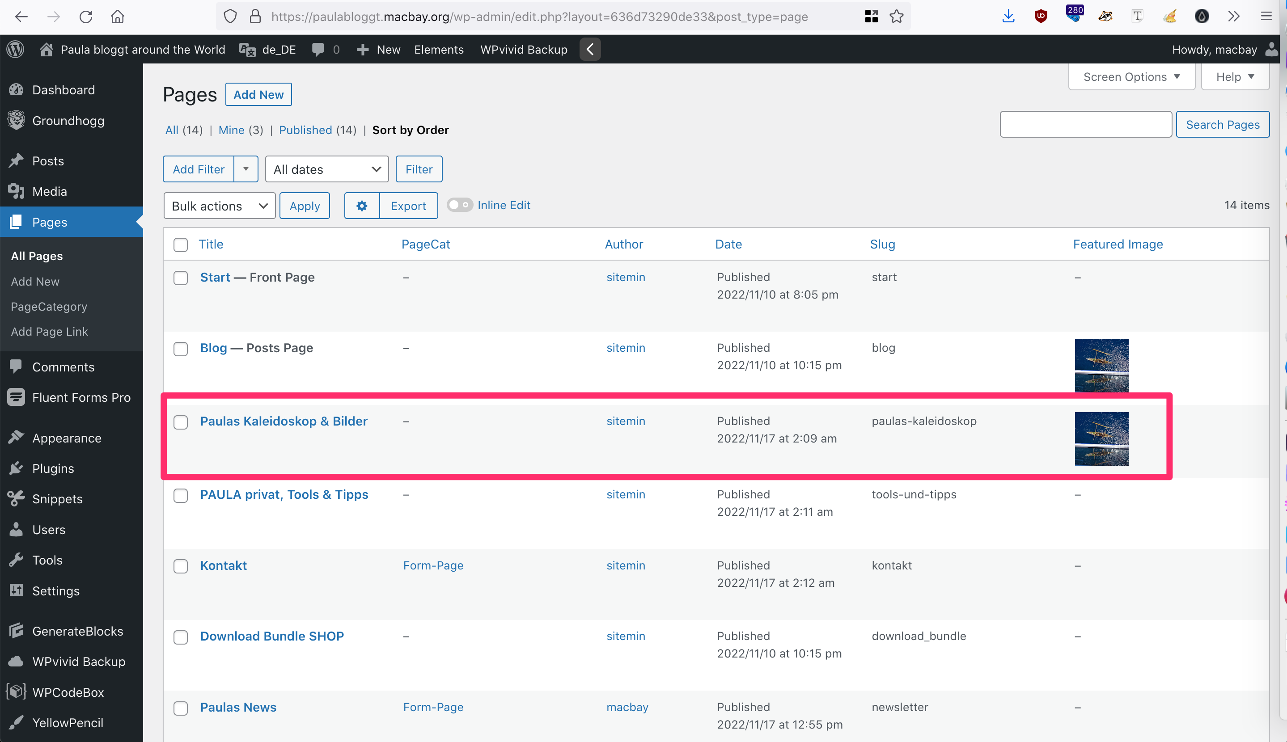Open the Bulk actions dropdown
The height and width of the screenshot is (742, 1287).
coord(219,206)
